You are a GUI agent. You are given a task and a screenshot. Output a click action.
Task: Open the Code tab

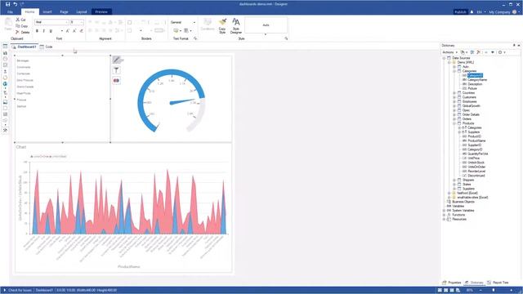pos(47,47)
